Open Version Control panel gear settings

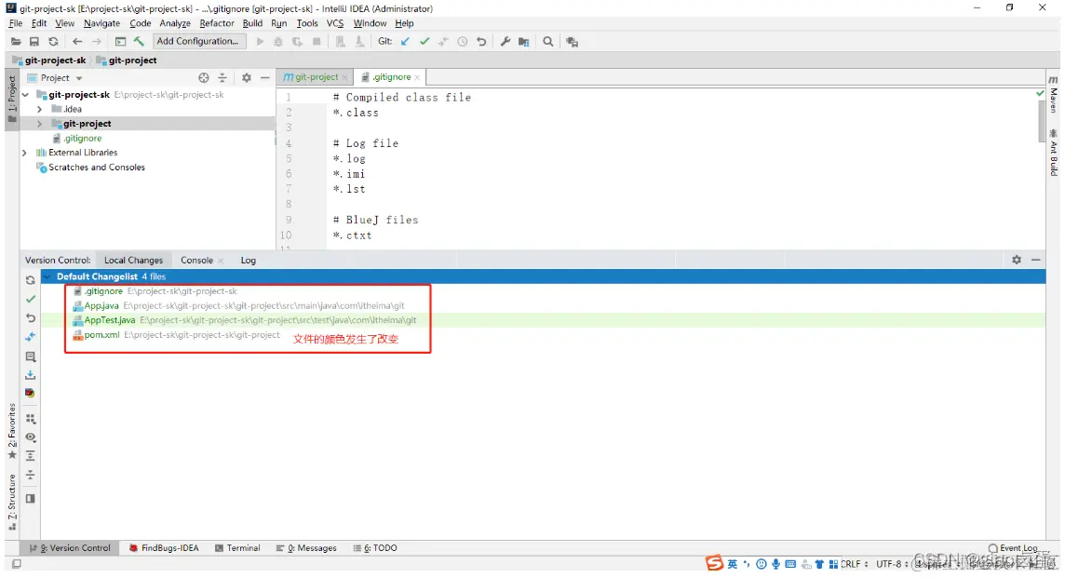coord(1017,260)
